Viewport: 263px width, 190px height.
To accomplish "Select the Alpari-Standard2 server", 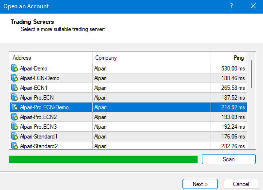I will [x=128, y=145].
